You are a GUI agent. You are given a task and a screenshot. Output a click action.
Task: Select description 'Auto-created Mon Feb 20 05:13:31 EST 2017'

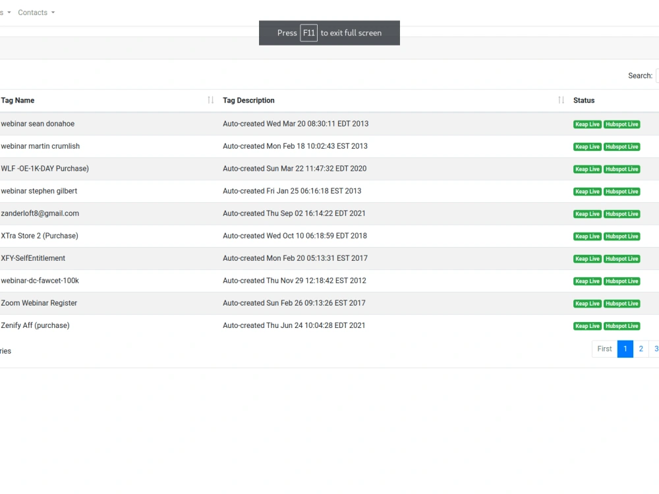click(295, 258)
